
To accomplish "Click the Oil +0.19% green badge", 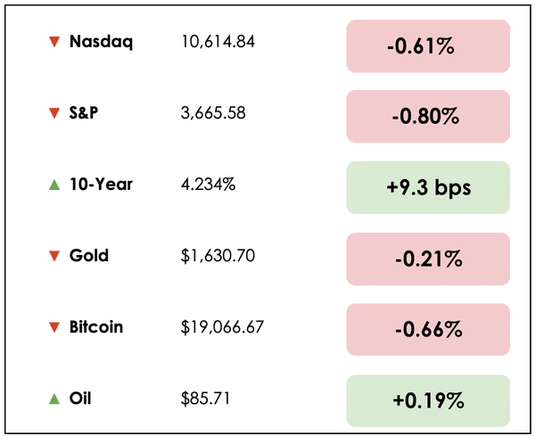I will [x=428, y=400].
